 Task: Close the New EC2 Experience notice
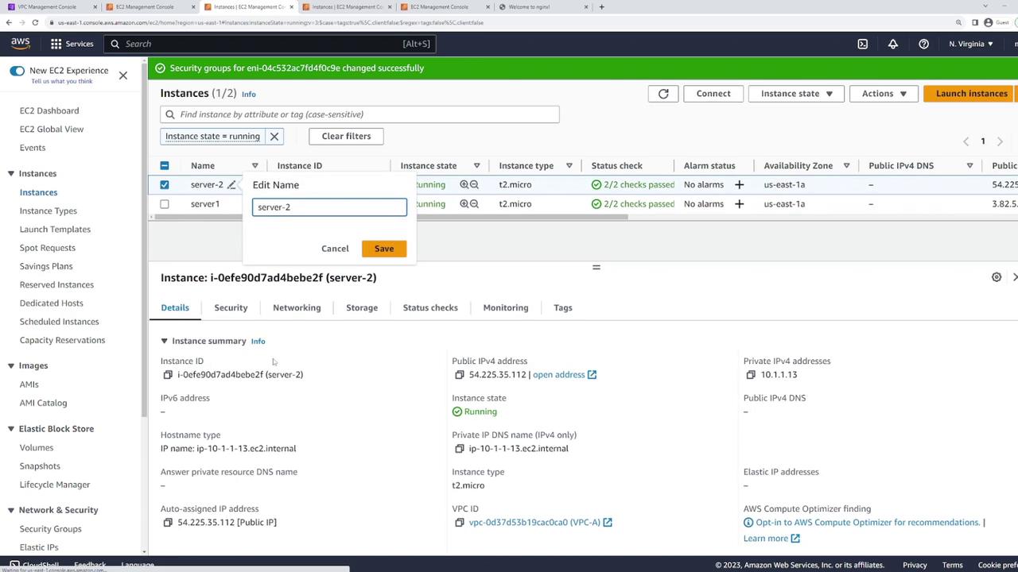pyautogui.click(x=122, y=75)
